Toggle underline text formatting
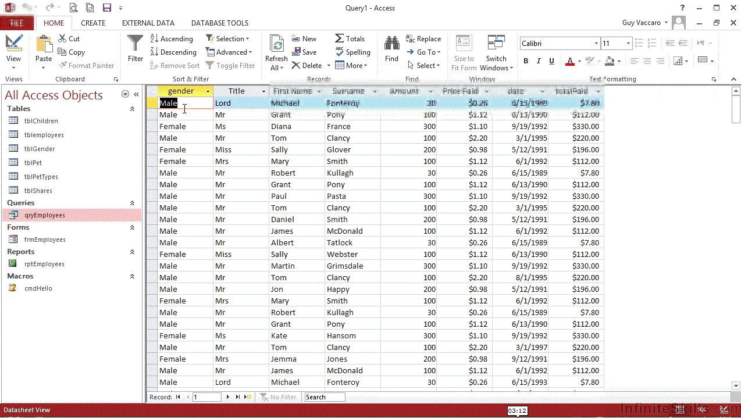 coord(550,61)
